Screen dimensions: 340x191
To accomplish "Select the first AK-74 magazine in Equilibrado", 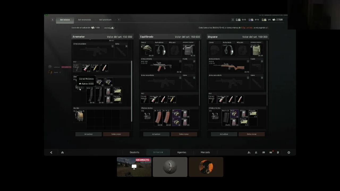I will (x=158, y=118).
